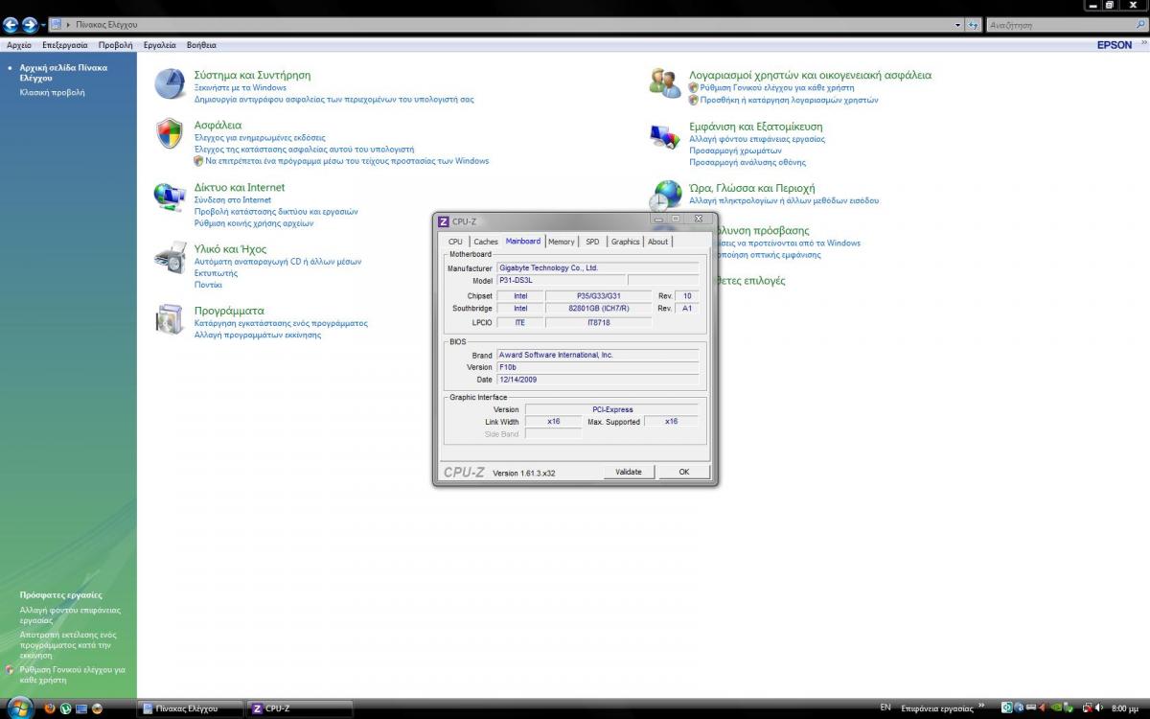Open the Κλασική προβολή link in the sidebar
1150x719 pixels.
click(52, 93)
